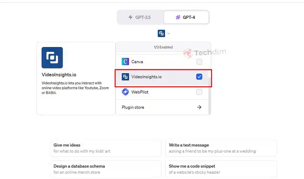
Task: Click the GPT-3.5 lightning bolt icon
Action: pos(130,17)
